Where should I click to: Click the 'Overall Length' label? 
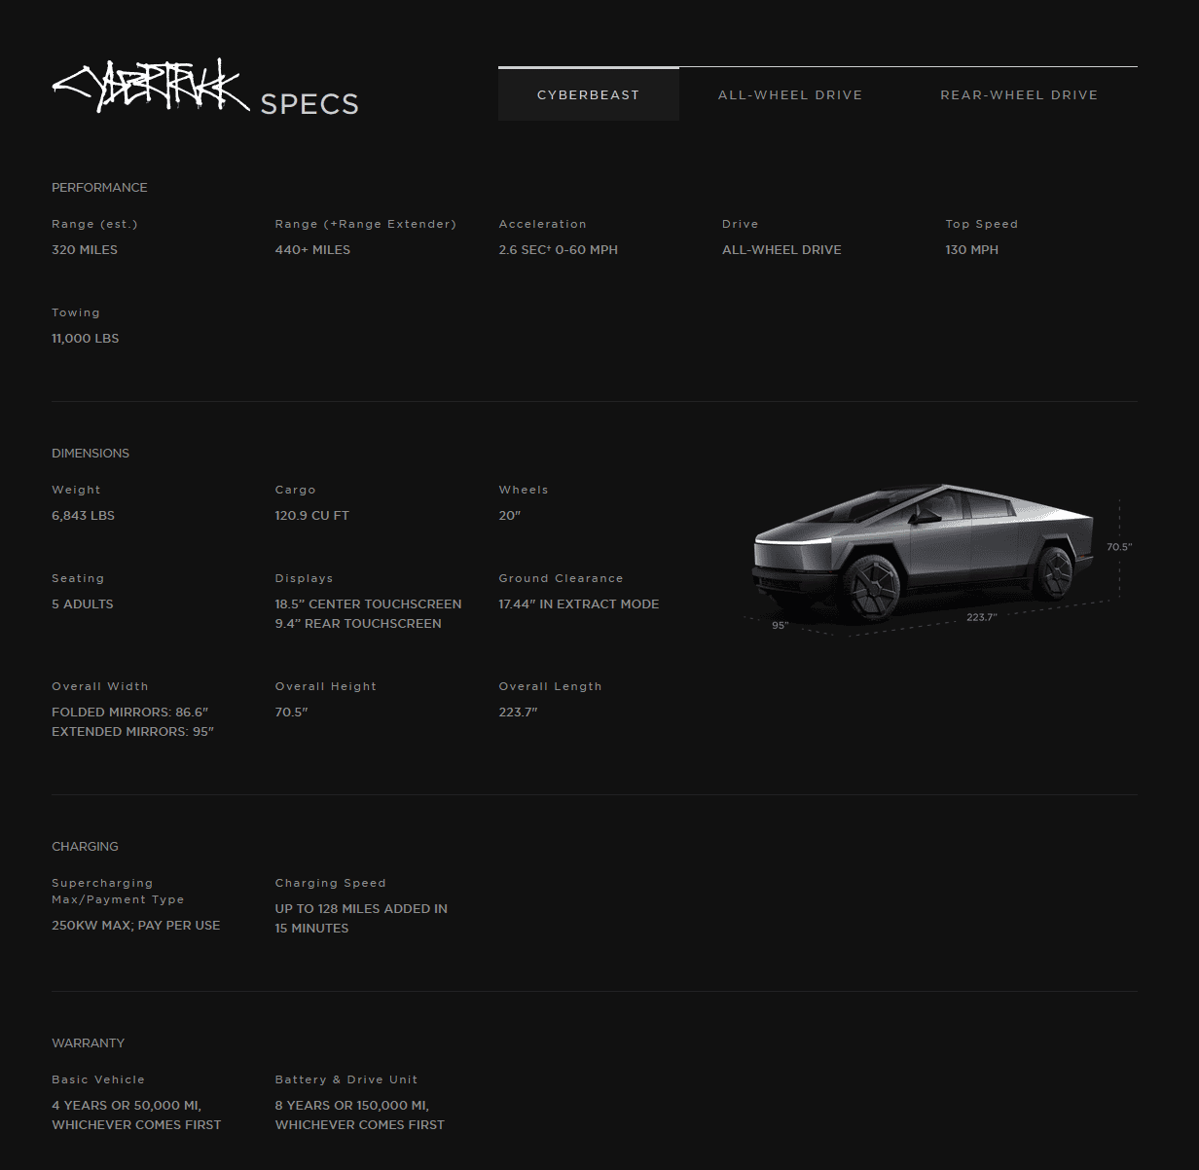(x=550, y=686)
